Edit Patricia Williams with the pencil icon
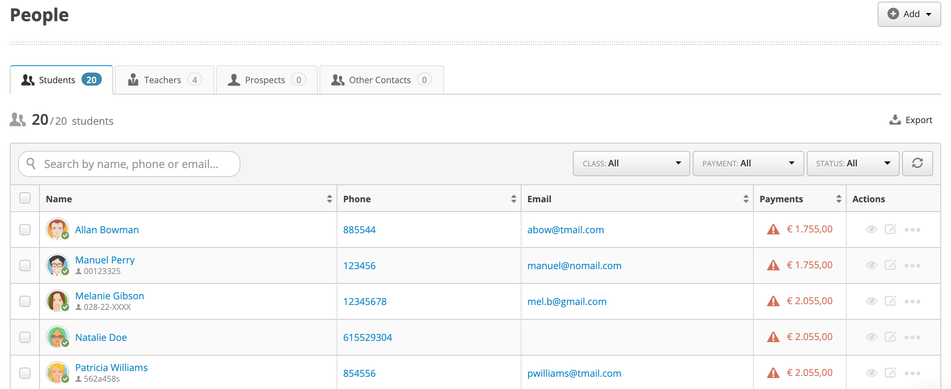 (890, 373)
